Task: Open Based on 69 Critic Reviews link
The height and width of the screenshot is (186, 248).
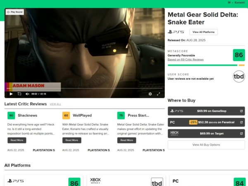Action: click(186, 60)
